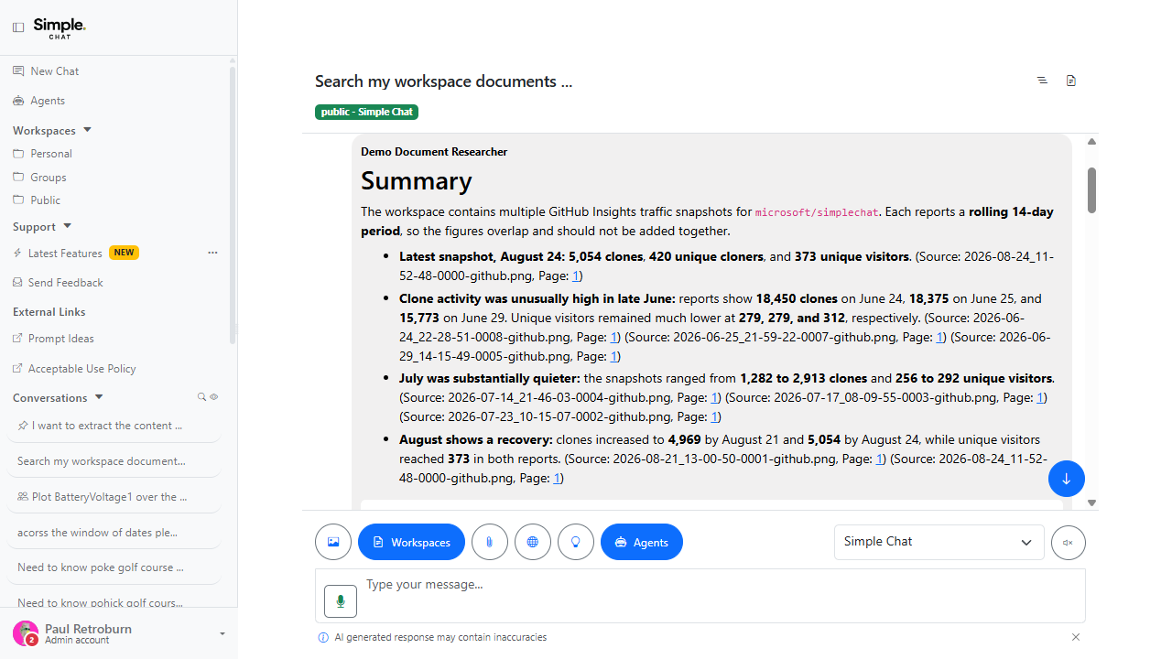Open the 'Need to know poke golf course' conversation
This screenshot has height=659, width=1172.
pyautogui.click(x=116, y=567)
